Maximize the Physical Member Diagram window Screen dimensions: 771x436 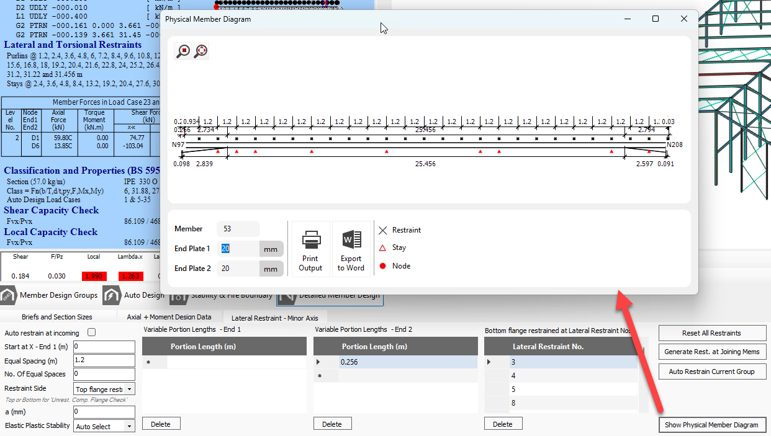pos(656,19)
